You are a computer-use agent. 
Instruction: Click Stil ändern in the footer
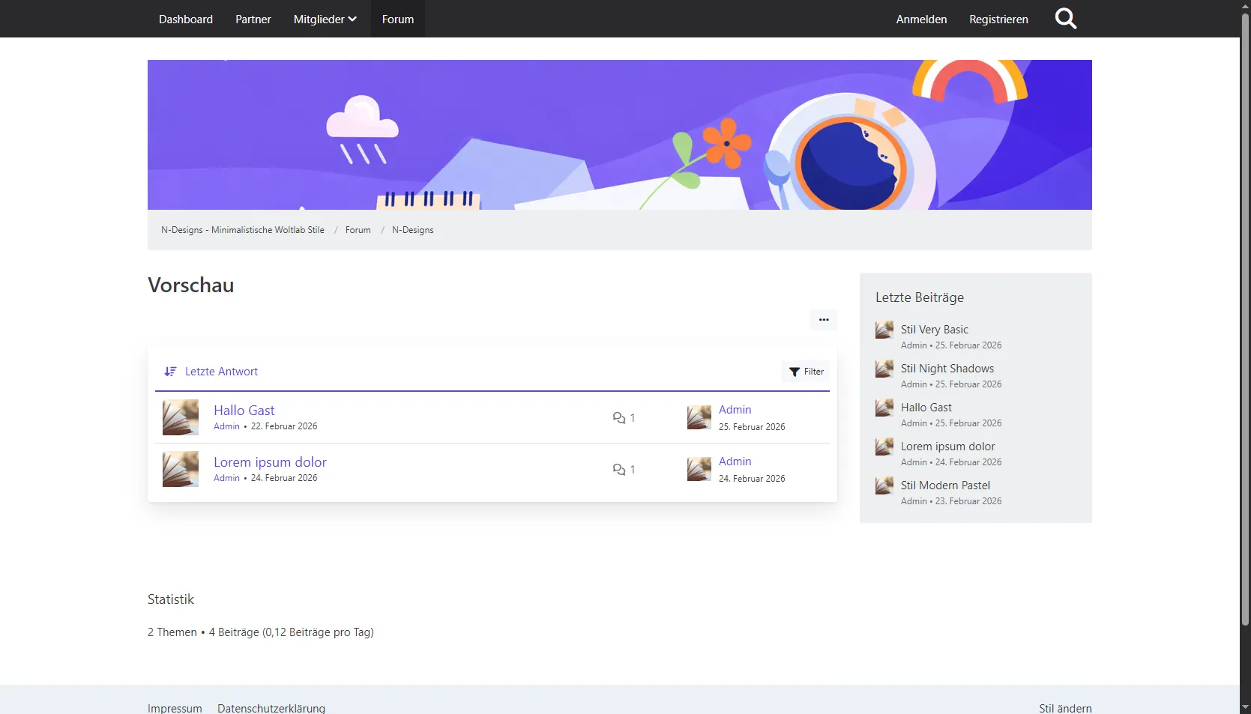click(1064, 708)
